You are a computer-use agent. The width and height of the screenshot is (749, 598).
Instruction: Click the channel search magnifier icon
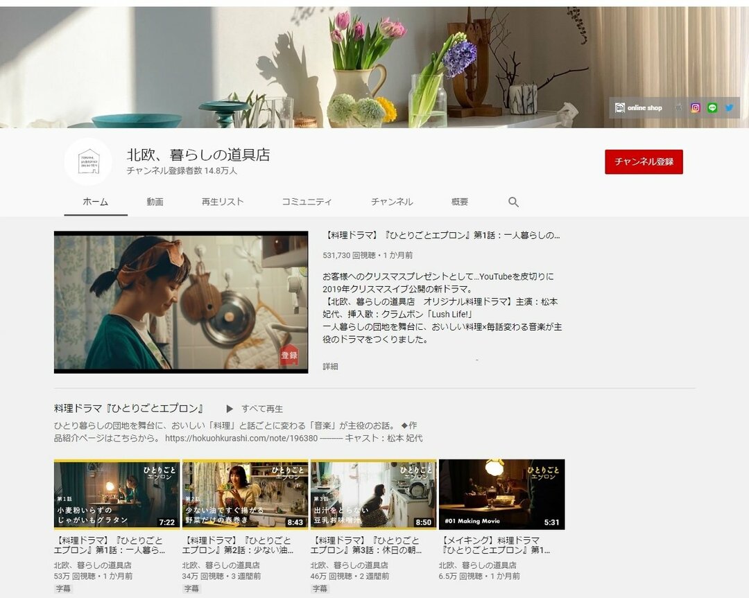pyautogui.click(x=513, y=202)
